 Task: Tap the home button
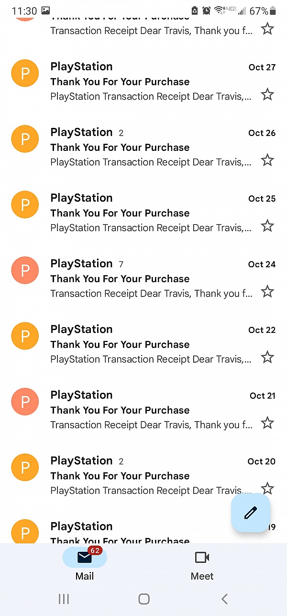coord(143,598)
